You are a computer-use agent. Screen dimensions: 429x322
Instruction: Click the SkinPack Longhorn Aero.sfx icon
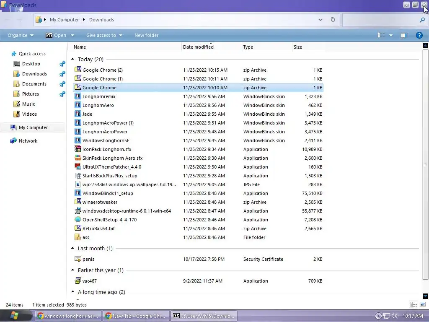(78, 158)
